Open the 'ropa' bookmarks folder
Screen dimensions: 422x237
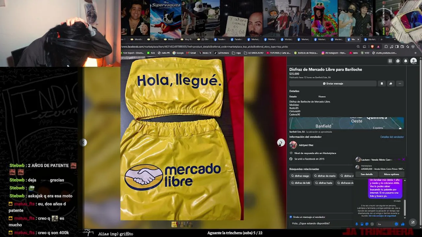tap(237, 53)
